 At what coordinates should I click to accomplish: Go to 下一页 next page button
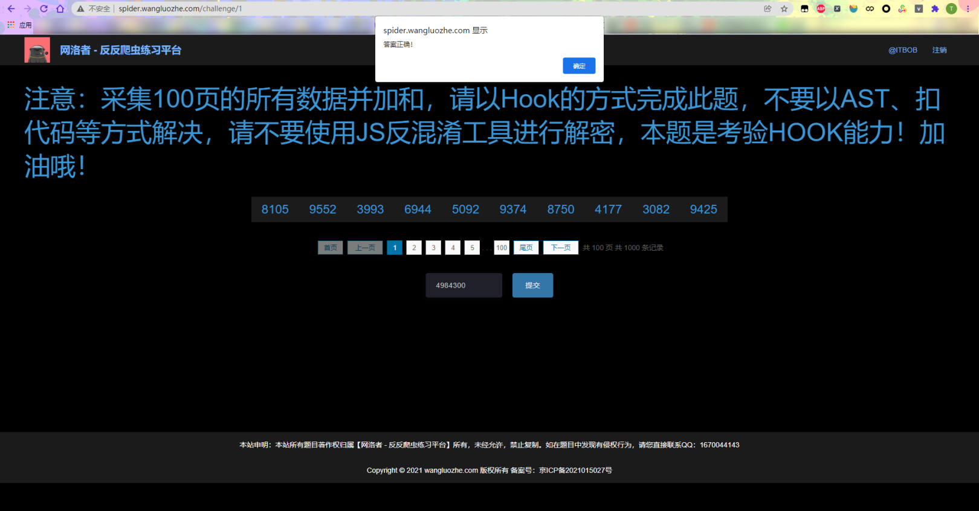pos(561,248)
